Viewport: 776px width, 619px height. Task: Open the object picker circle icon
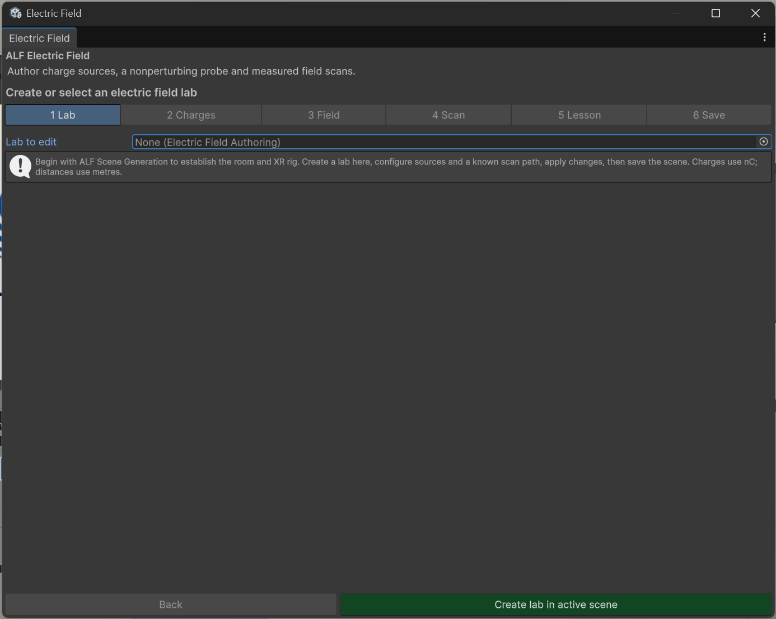764,142
